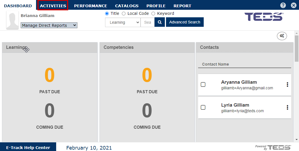Check the box next to Aryanna Gilliam
Viewport: 299px width, 151px height.
[x=203, y=85]
